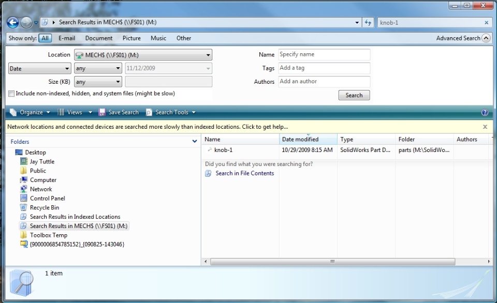Go back with the Back arrow button

[x=12, y=22]
